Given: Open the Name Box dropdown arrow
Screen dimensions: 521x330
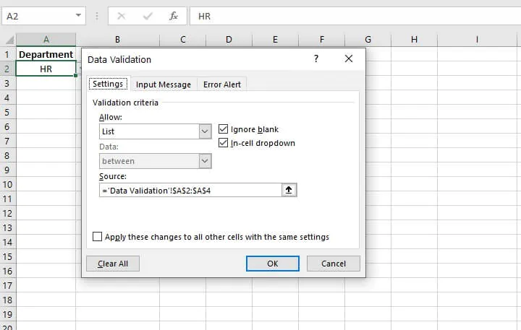Looking at the screenshot, I should [x=78, y=15].
